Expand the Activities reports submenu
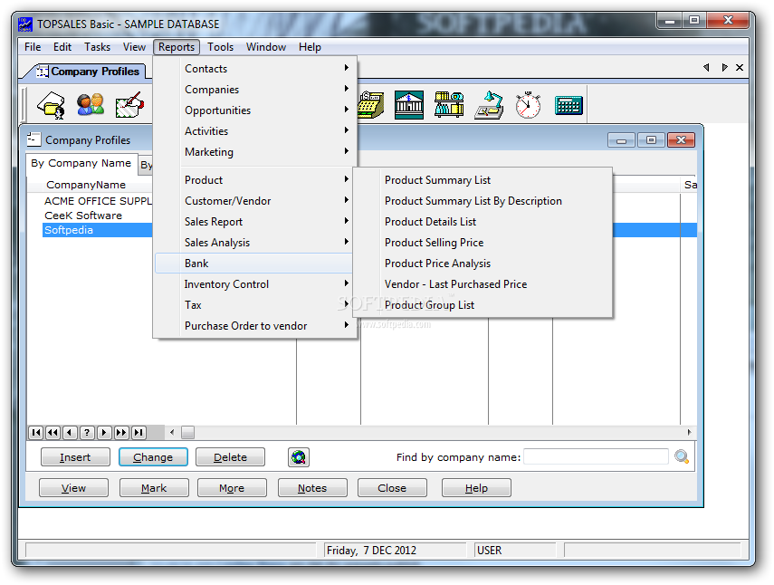This screenshot has height=585, width=774. click(x=255, y=130)
